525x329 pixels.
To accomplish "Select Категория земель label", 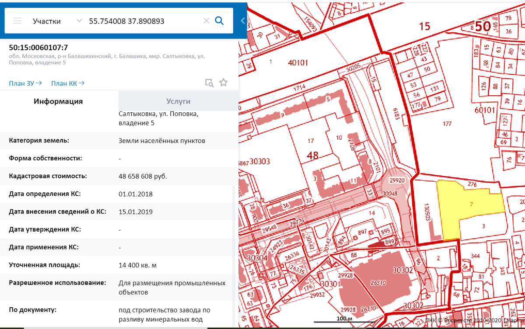I will [39, 141].
